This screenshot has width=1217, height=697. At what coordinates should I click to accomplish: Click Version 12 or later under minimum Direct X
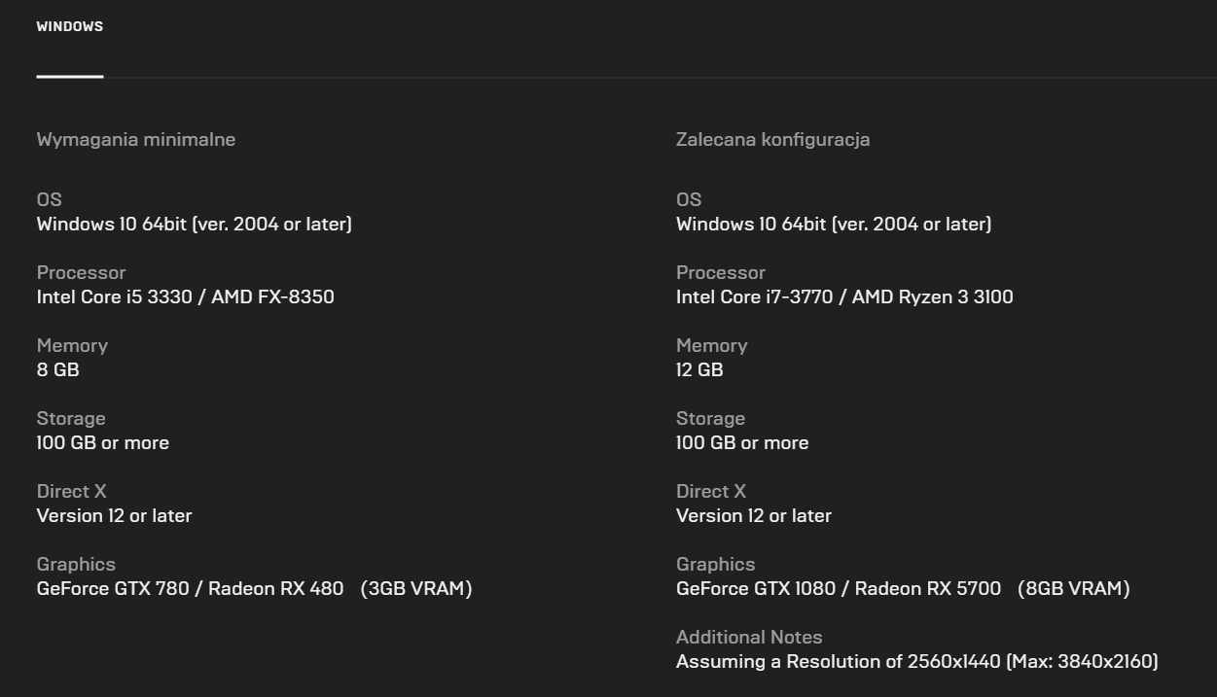pyautogui.click(x=114, y=515)
